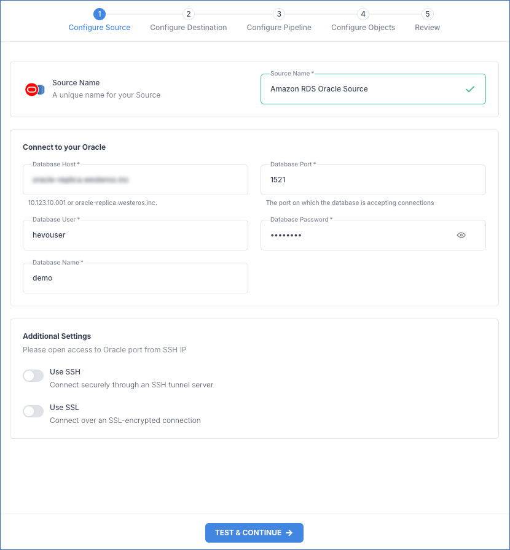Click into the Database Host field

(135, 180)
